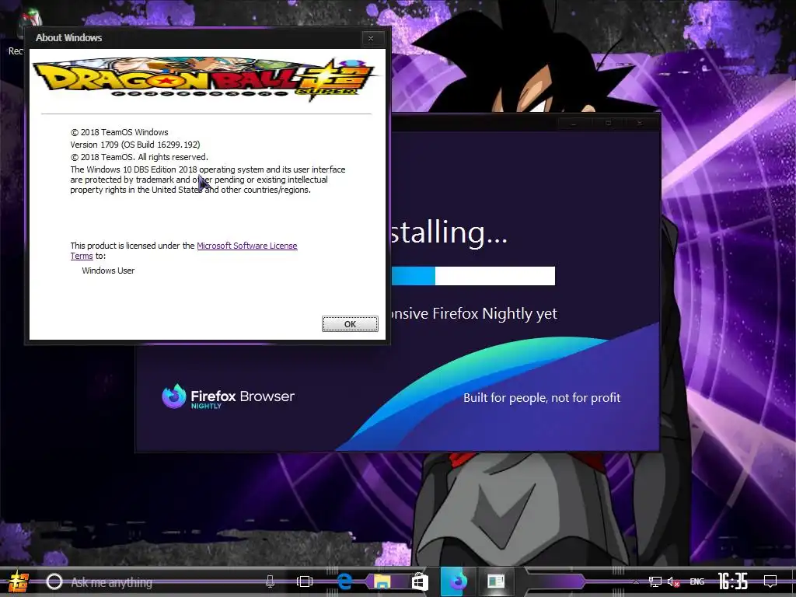Click the microphone icon in search box
The height and width of the screenshot is (597, 796).
(270, 581)
